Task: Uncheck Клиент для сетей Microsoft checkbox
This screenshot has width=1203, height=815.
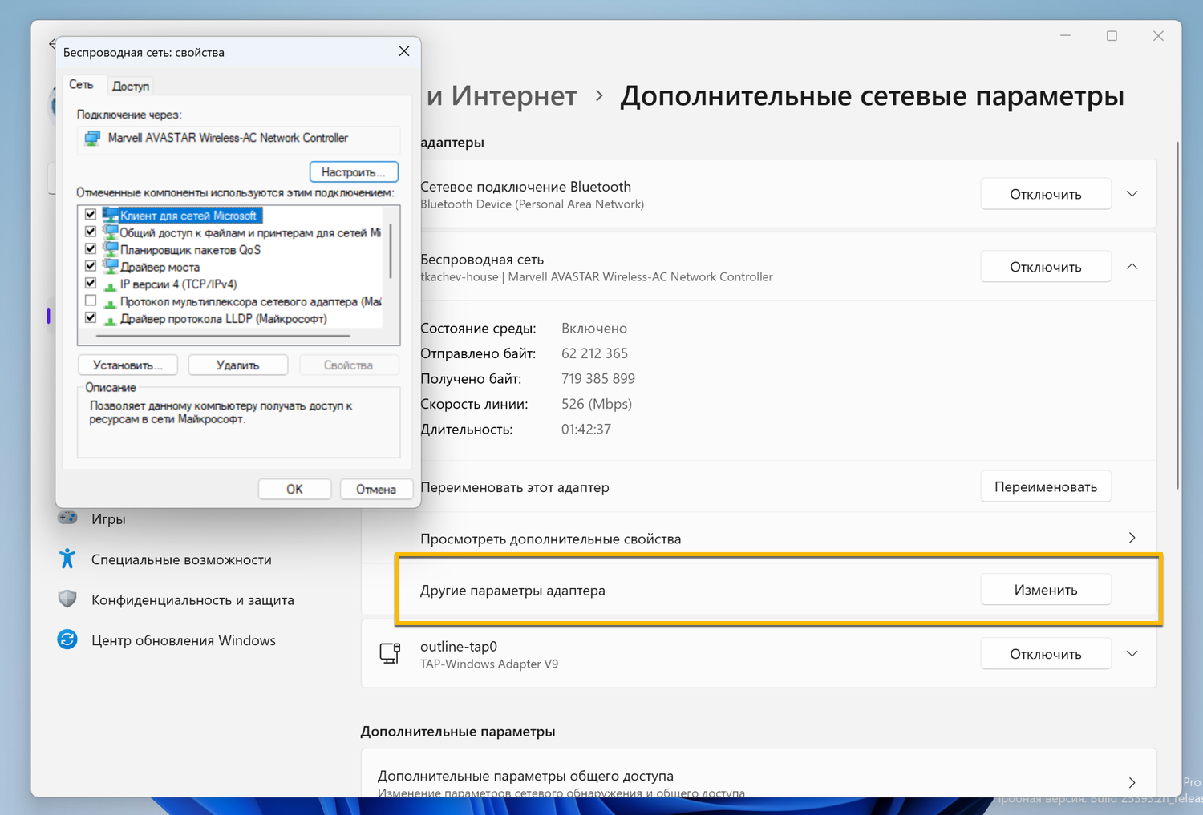Action: (x=91, y=215)
